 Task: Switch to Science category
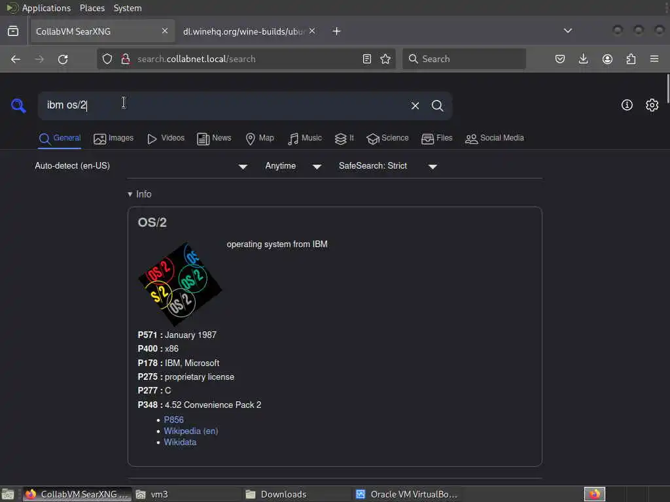tap(387, 139)
